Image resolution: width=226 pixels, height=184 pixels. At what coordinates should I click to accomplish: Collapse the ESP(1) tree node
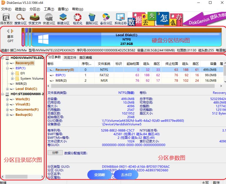point(7,68)
